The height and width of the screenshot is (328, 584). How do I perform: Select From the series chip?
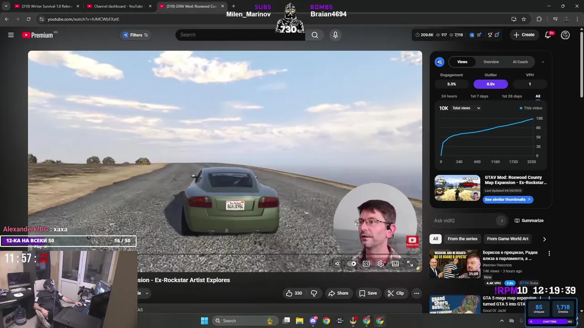tap(462, 239)
